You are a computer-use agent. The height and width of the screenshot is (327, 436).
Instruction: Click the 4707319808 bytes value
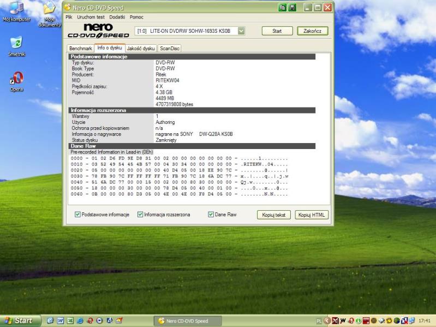click(174, 104)
